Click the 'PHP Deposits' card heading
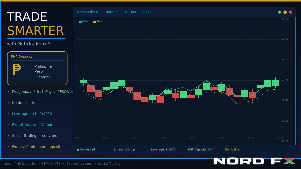The width and height of the screenshot is (301, 169). [x=22, y=57]
